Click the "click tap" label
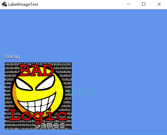The width and height of the screenshot is (167, 135). point(12,57)
